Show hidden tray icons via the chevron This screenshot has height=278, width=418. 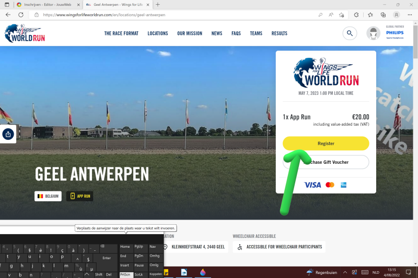pyautogui.click(x=345, y=272)
